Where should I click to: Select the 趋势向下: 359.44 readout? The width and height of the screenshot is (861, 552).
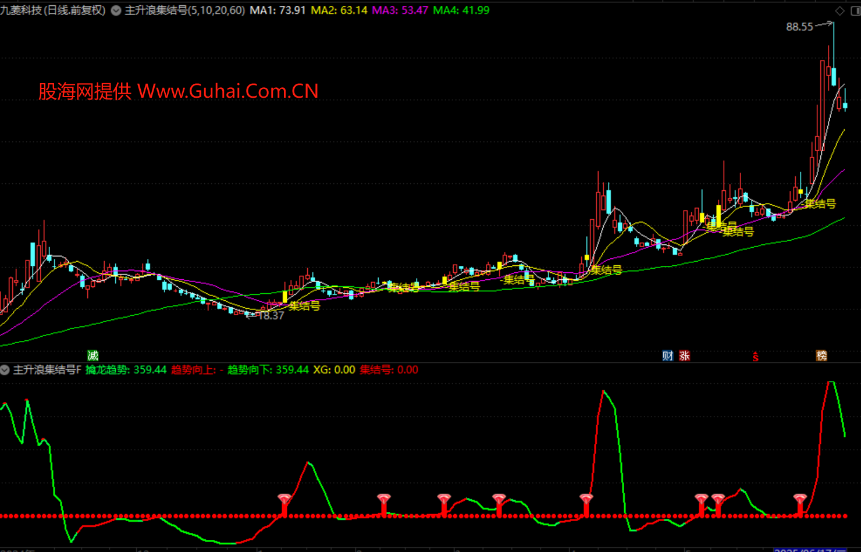[268, 370]
